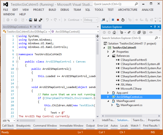
Task: Open the DEBUG menu
Action: (x=65, y=10)
